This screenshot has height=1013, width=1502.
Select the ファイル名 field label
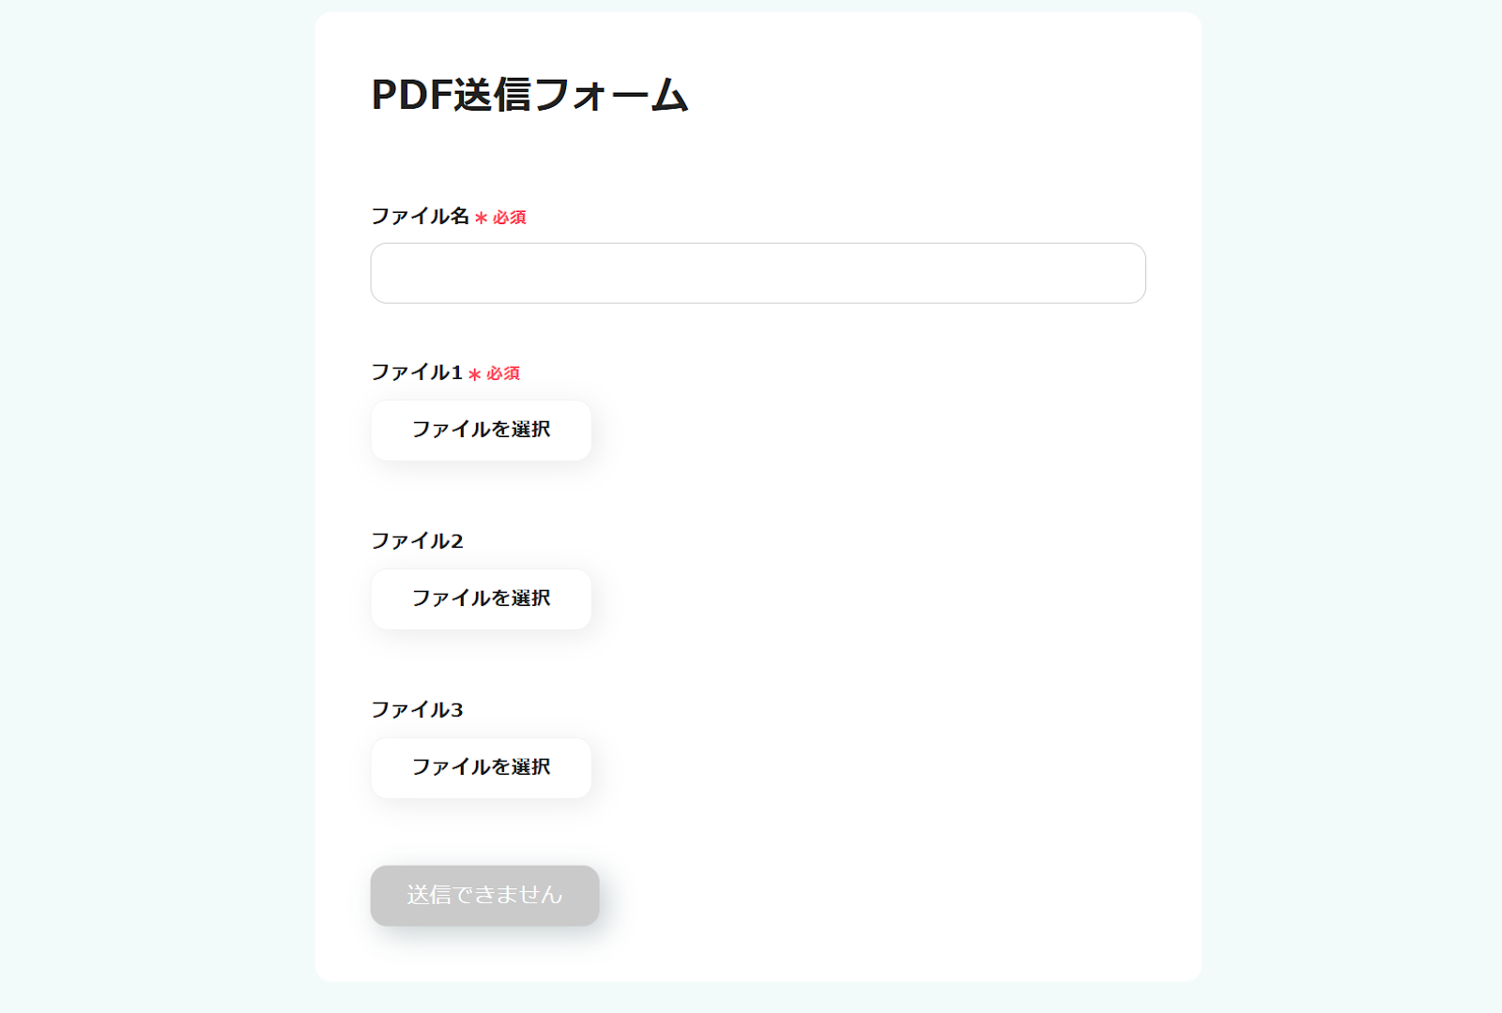(420, 217)
